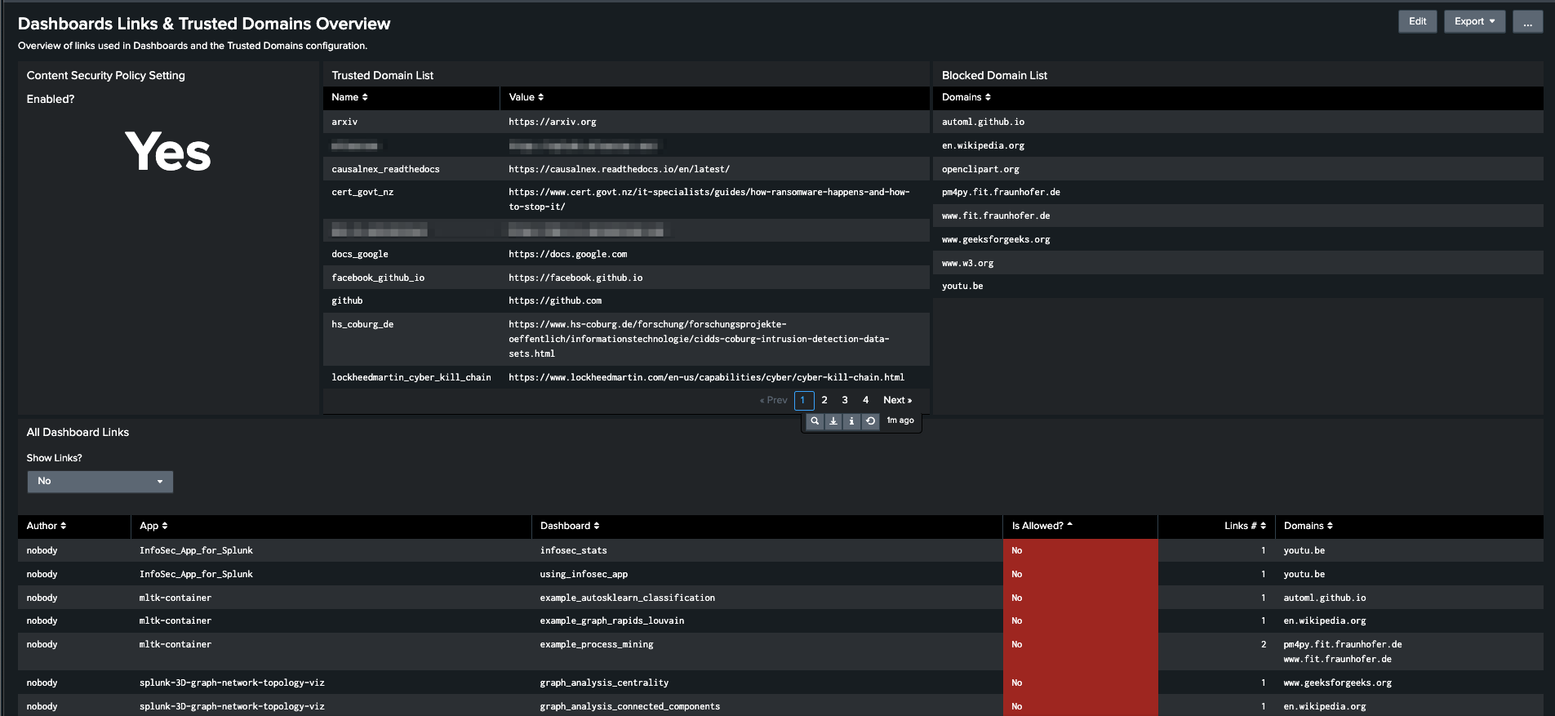Click openclipart.org in Blocked Domain List
The height and width of the screenshot is (716, 1555).
pos(980,169)
